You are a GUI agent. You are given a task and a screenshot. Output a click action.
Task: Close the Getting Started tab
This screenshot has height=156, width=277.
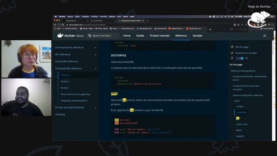tap(87, 21)
